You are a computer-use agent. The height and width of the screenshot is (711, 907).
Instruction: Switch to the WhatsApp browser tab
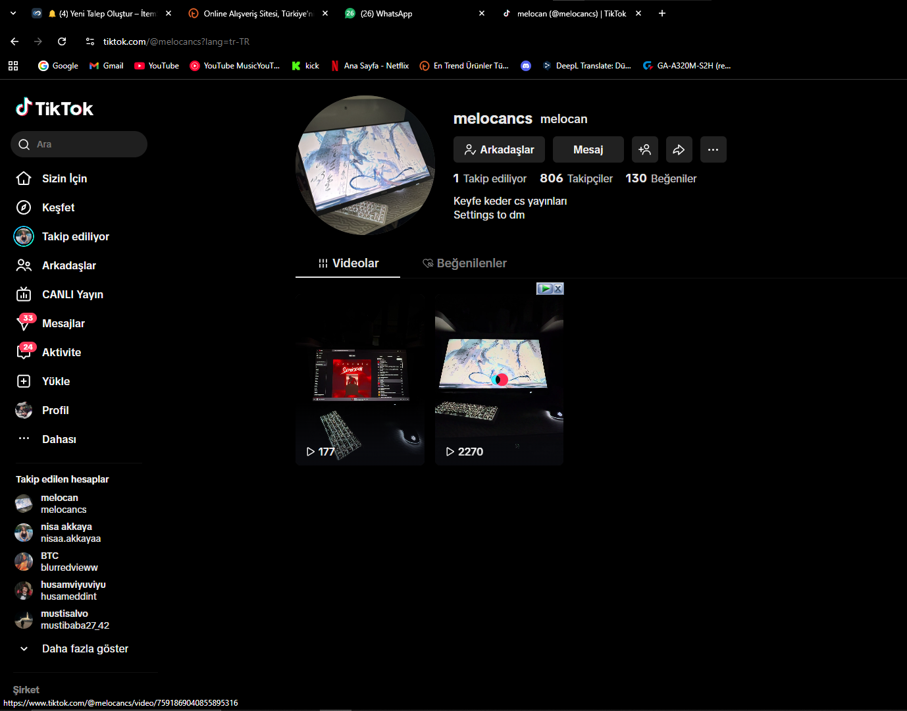click(x=415, y=13)
